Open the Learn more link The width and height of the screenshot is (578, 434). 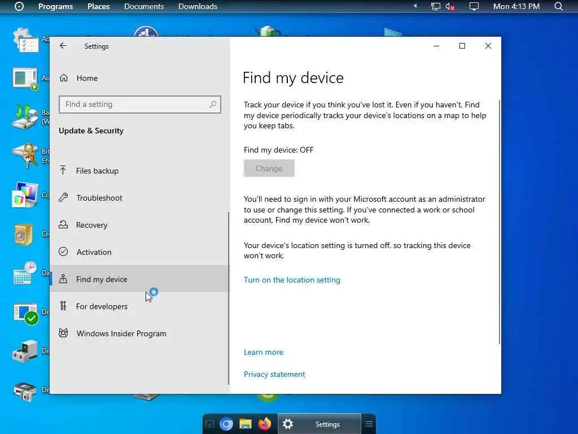264,352
